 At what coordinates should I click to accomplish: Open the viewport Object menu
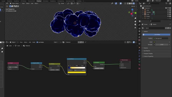[36, 4]
